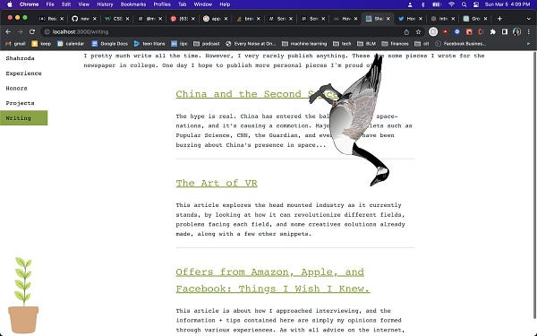Open the Extensions puzzle piece menu
537x336 pixels.
point(492,32)
